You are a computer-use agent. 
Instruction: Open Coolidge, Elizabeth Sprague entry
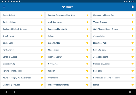click(x=23, y=29)
